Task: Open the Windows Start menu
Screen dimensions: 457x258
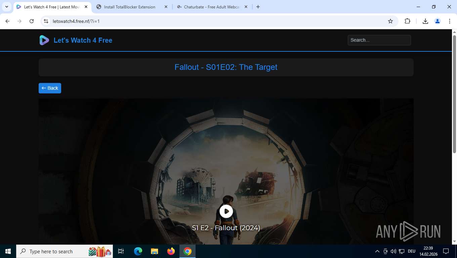Action: (x=8, y=251)
